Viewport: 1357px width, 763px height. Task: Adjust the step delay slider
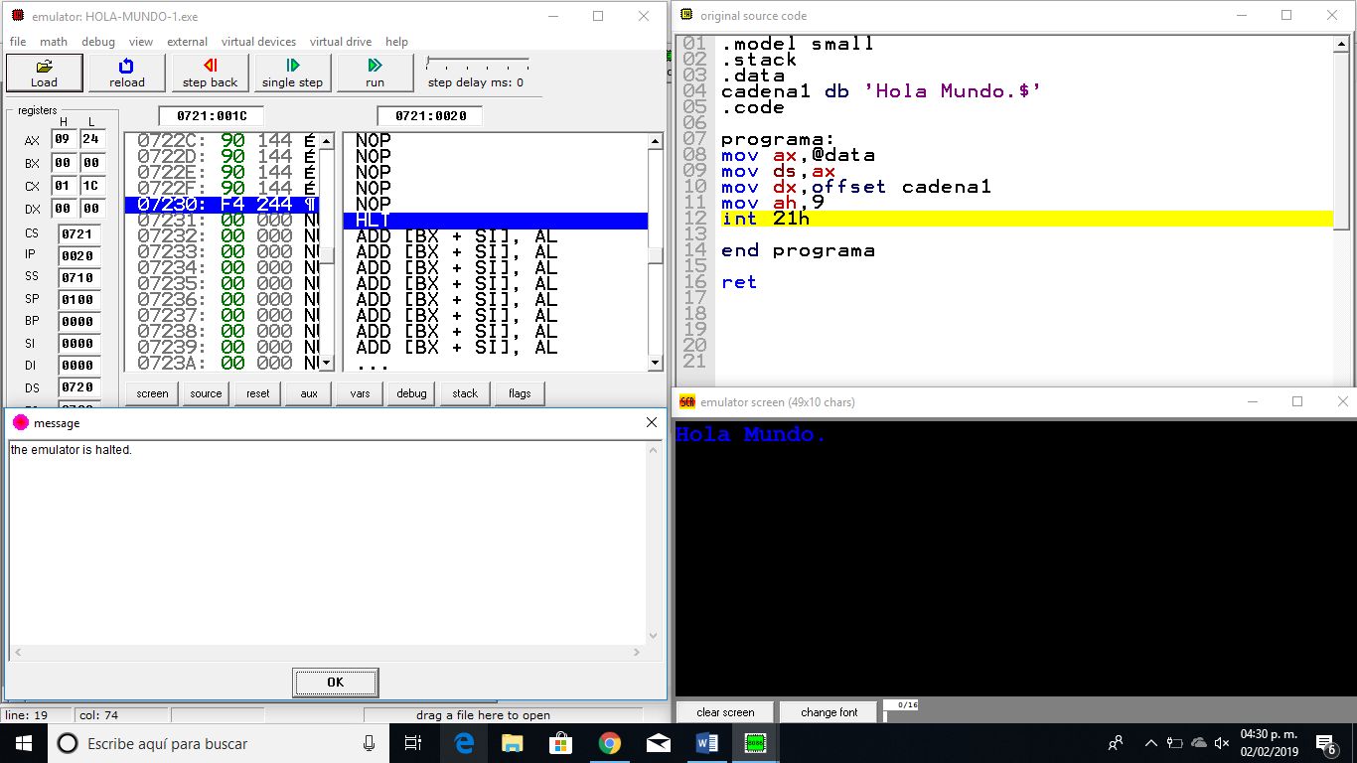coord(477,64)
